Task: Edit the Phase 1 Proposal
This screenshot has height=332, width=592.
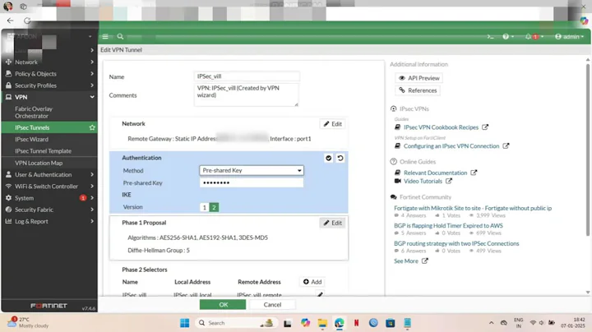Action: [333, 223]
